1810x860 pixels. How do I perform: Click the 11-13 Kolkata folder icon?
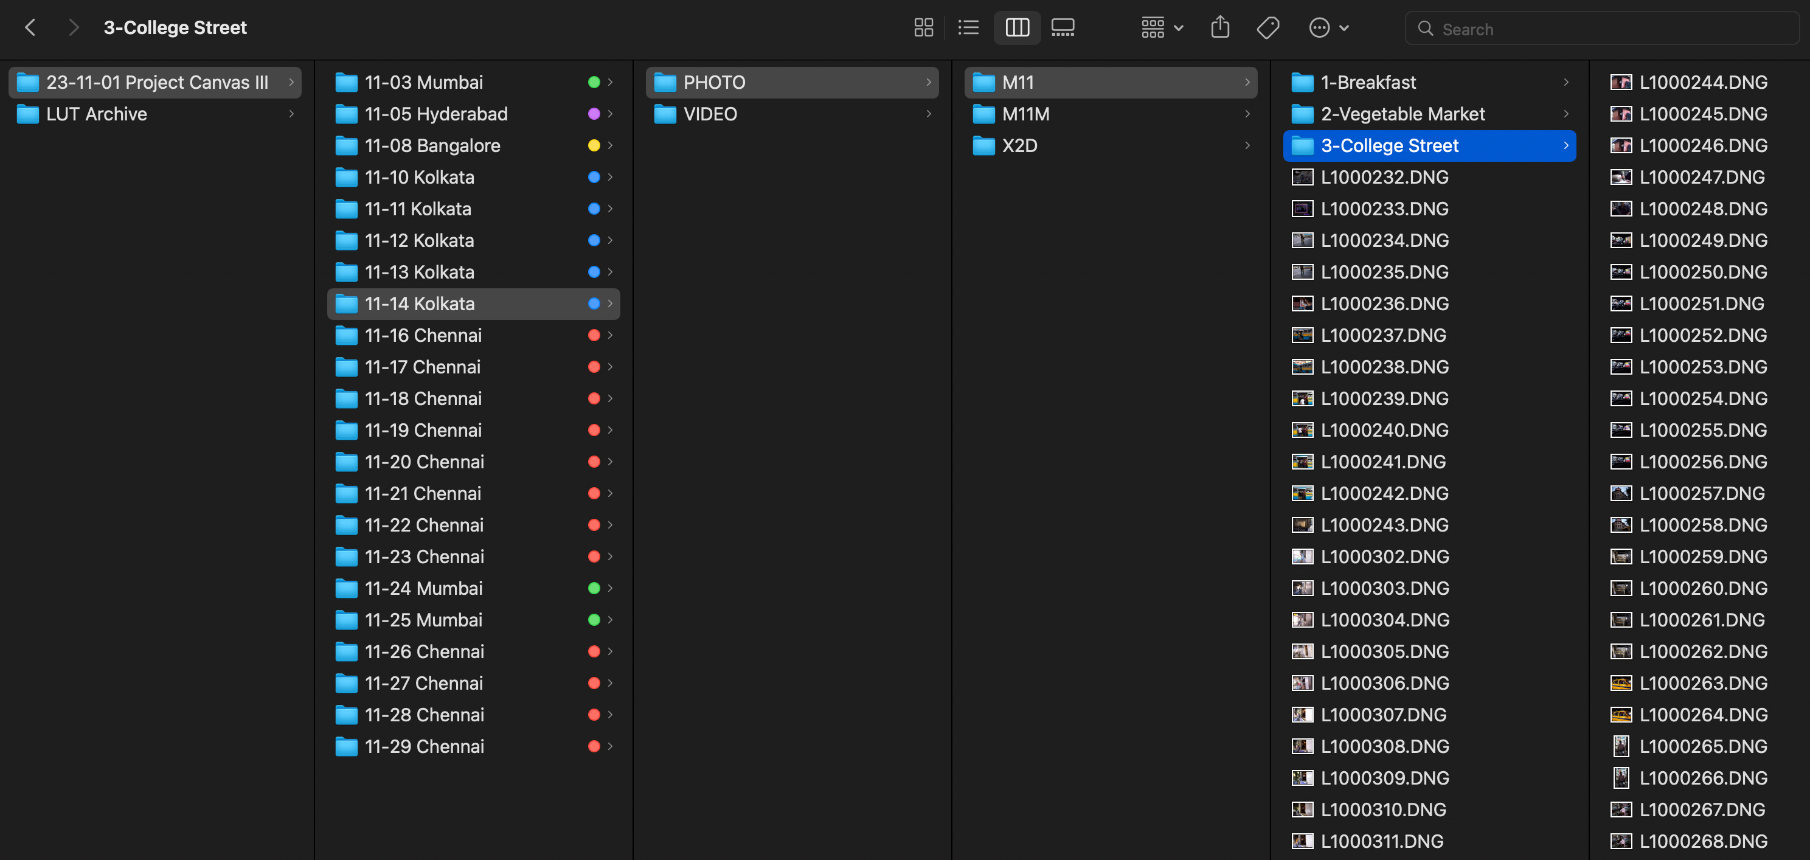(x=345, y=272)
